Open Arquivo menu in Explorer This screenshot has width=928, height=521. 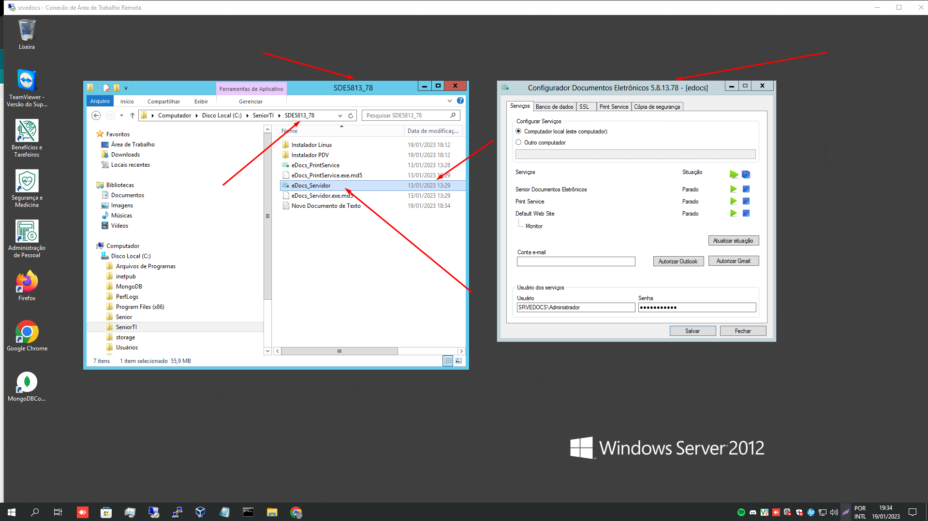click(100, 101)
